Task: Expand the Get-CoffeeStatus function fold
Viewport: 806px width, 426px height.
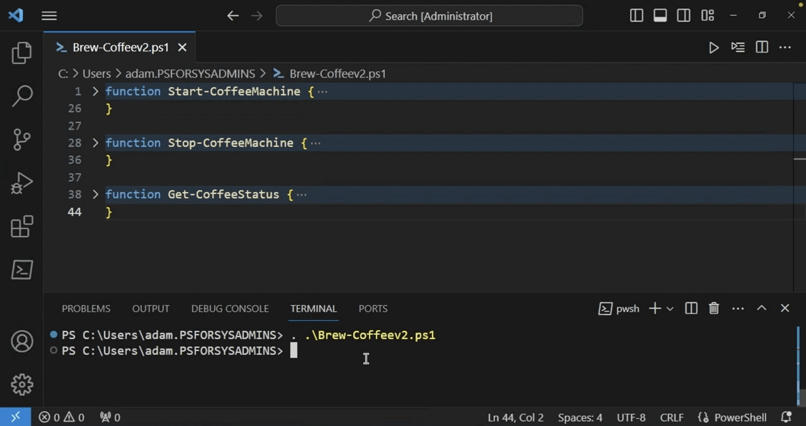Action: [x=95, y=195]
